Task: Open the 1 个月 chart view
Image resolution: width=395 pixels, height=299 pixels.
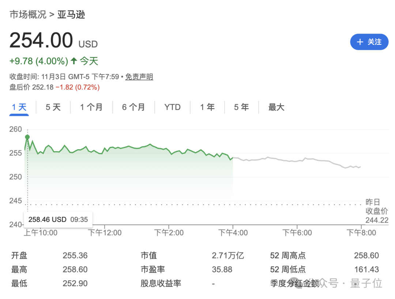Action: (91, 107)
